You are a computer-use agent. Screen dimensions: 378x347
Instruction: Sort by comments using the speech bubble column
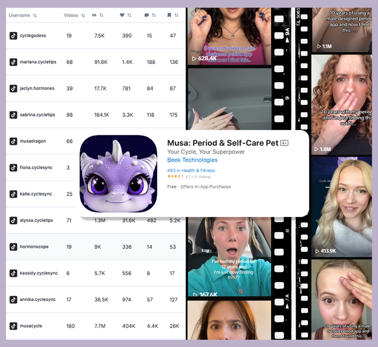click(150, 16)
